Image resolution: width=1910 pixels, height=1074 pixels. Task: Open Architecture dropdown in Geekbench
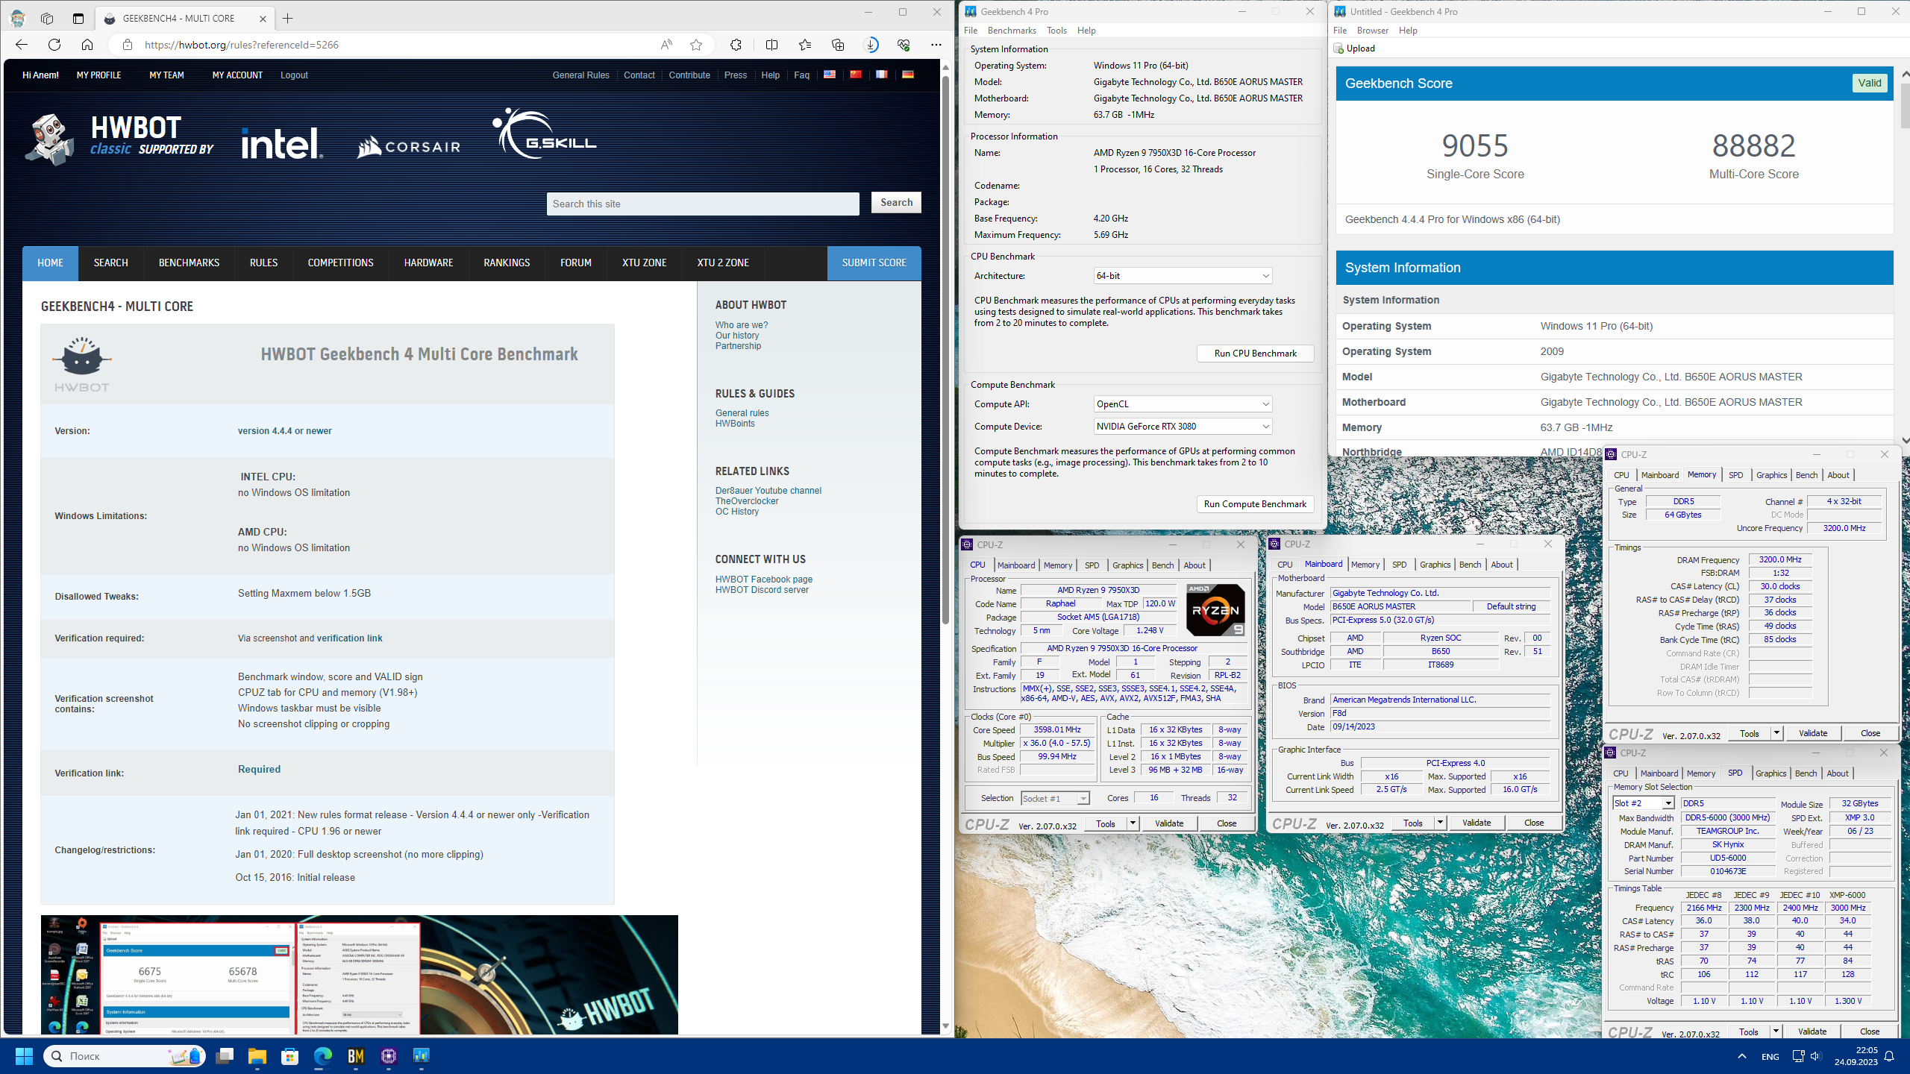click(x=1183, y=276)
